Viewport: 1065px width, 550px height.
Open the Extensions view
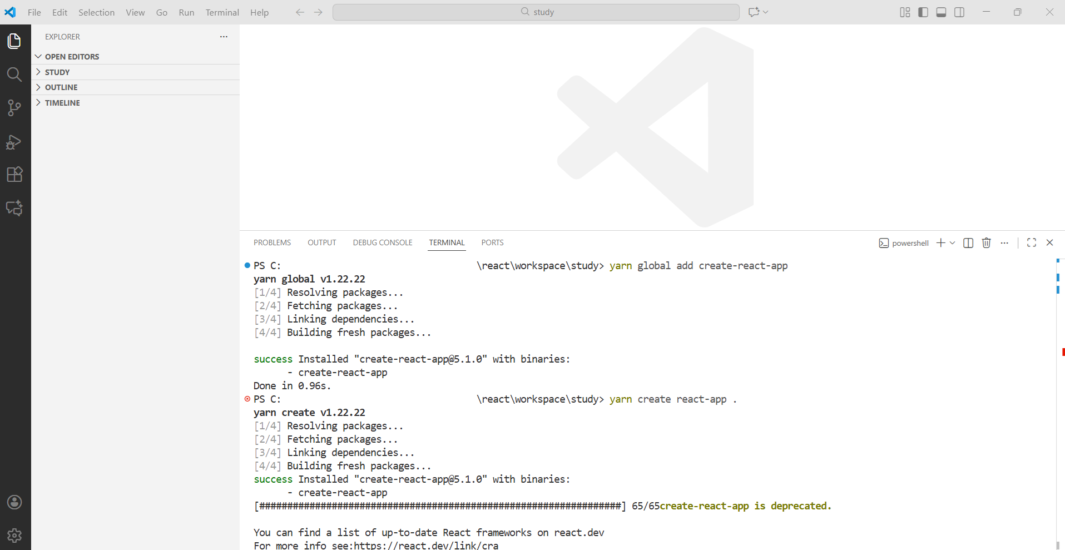pos(14,175)
